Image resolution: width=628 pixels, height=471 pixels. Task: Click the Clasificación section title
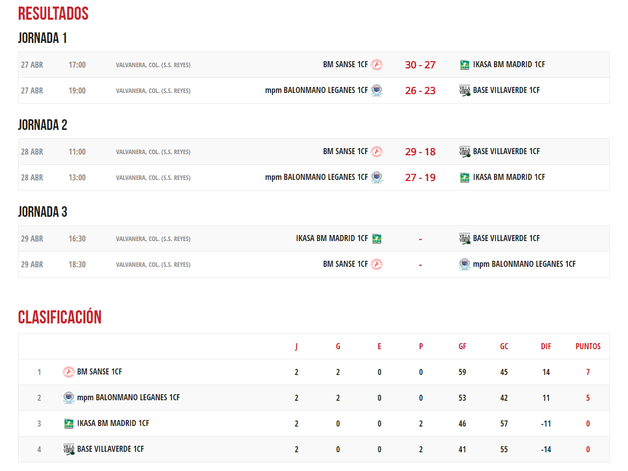pos(60,317)
